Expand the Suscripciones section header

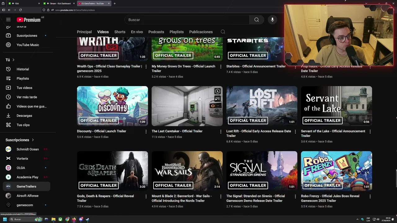20,140
